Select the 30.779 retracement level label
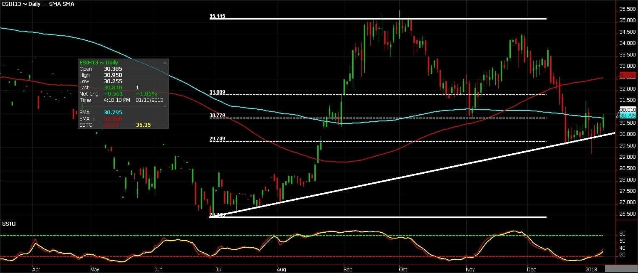Image resolution: width=638 pixels, height=273 pixels. 217,116
